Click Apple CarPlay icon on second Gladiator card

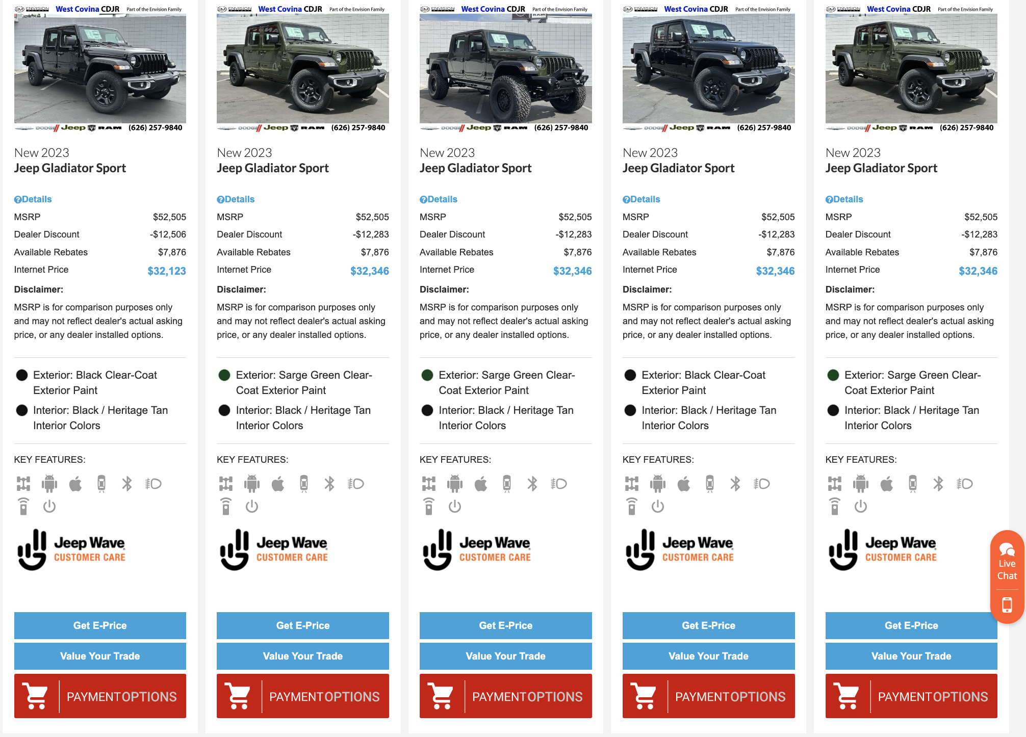click(x=278, y=484)
